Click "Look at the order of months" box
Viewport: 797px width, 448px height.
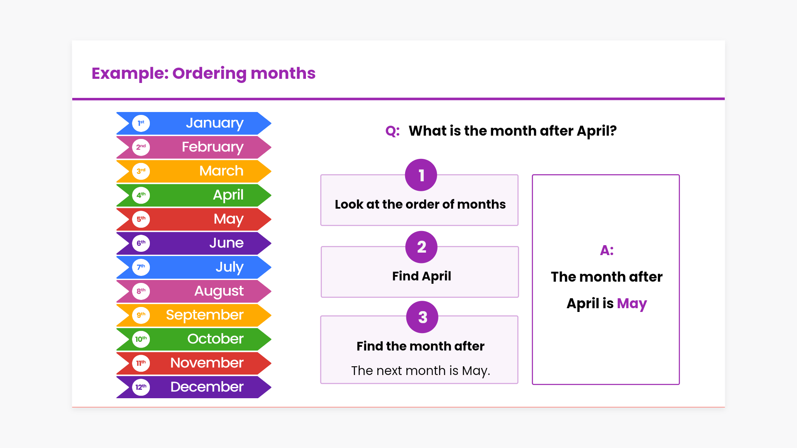[x=420, y=205]
